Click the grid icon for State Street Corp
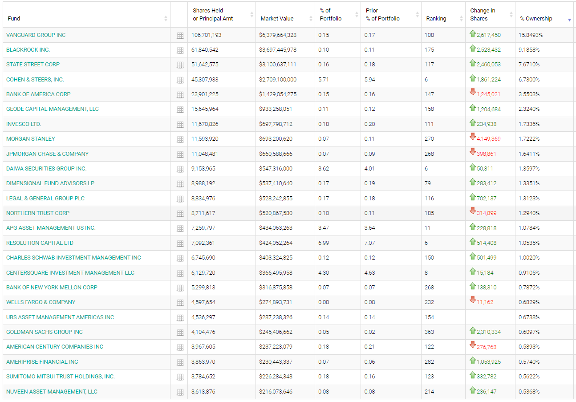This screenshot has height=402, width=576. coord(180,65)
